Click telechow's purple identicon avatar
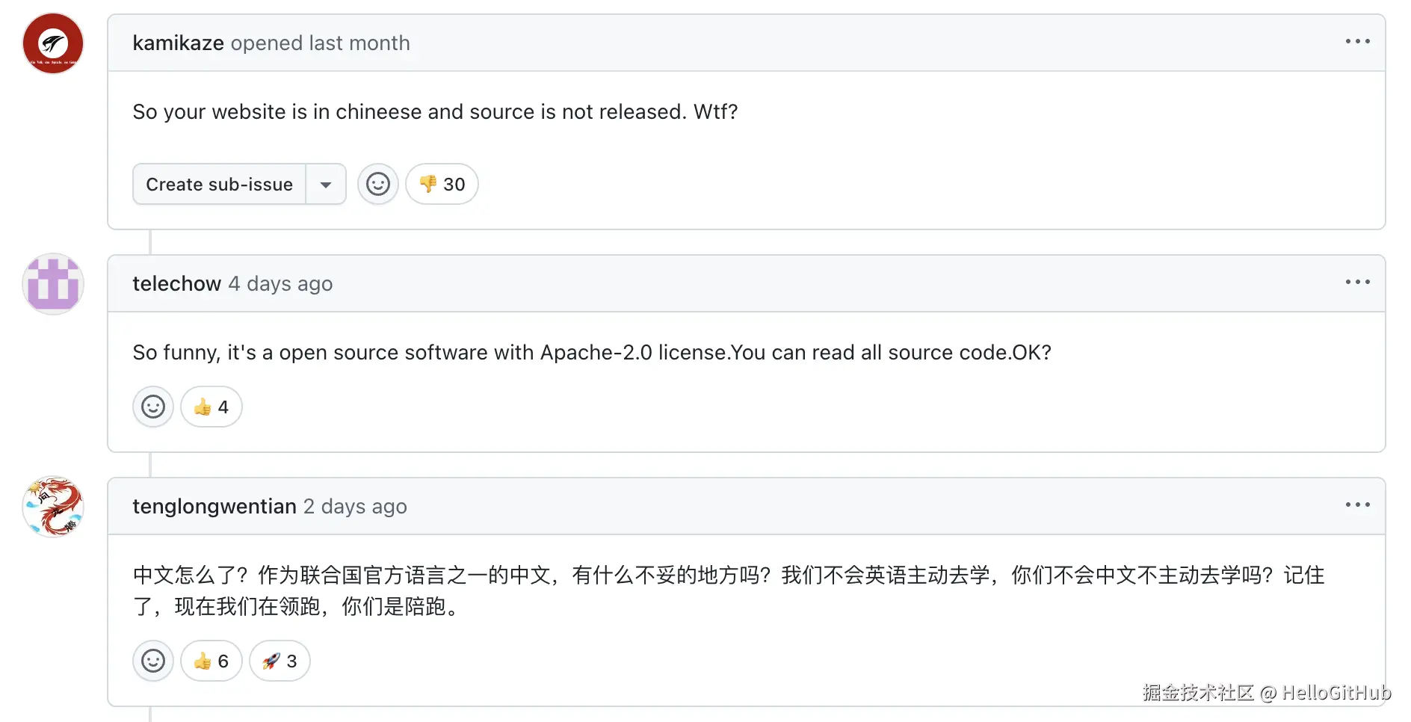This screenshot has height=722, width=1411. [53, 284]
